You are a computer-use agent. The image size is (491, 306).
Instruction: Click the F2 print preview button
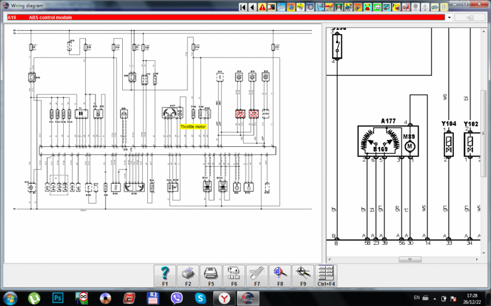(188, 276)
